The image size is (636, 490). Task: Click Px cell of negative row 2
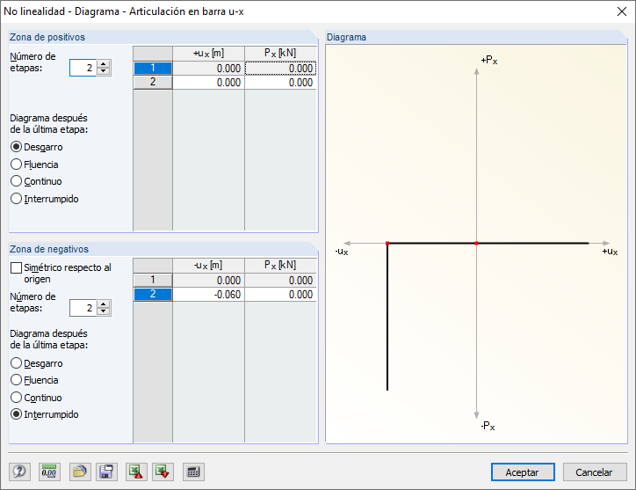(281, 295)
